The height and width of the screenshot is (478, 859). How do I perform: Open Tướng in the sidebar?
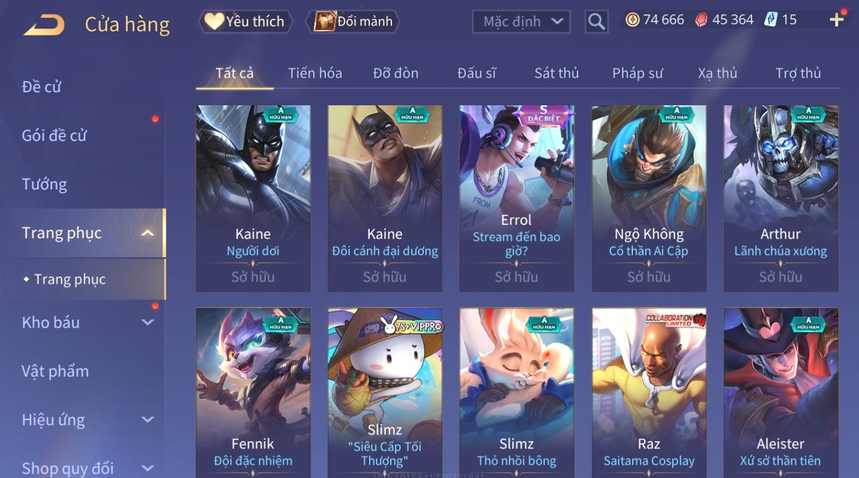point(44,184)
